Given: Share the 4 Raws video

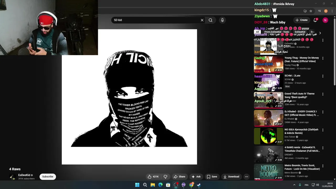Looking at the screenshot, I should [x=180, y=177].
